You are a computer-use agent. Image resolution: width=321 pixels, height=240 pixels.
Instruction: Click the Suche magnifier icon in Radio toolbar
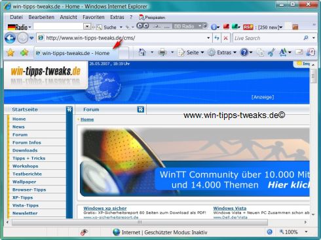99,27
